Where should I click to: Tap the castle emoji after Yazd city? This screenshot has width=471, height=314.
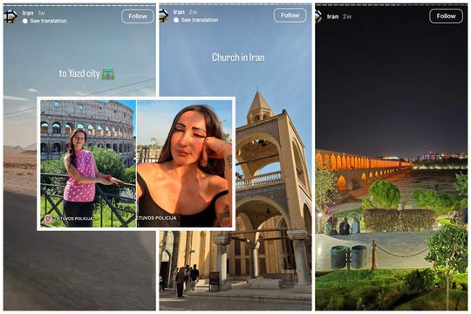108,74
